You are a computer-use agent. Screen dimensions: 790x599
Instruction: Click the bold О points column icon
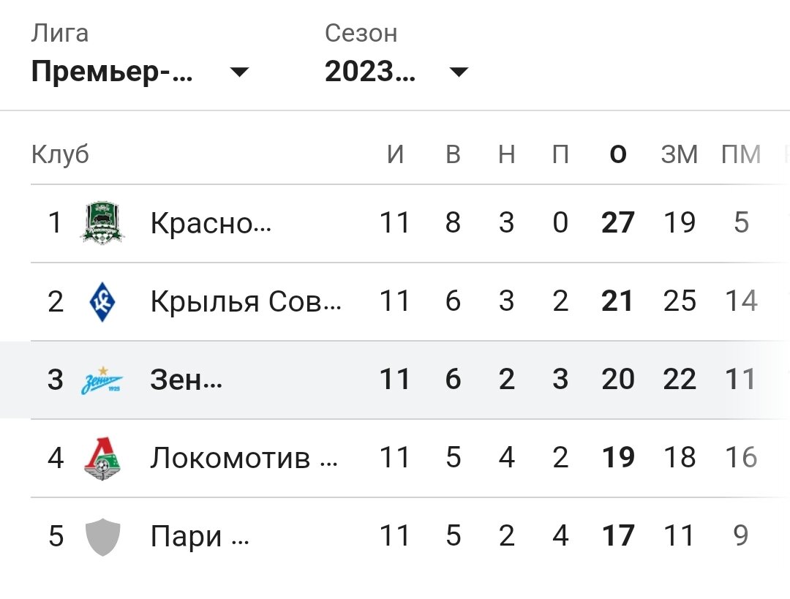618,154
